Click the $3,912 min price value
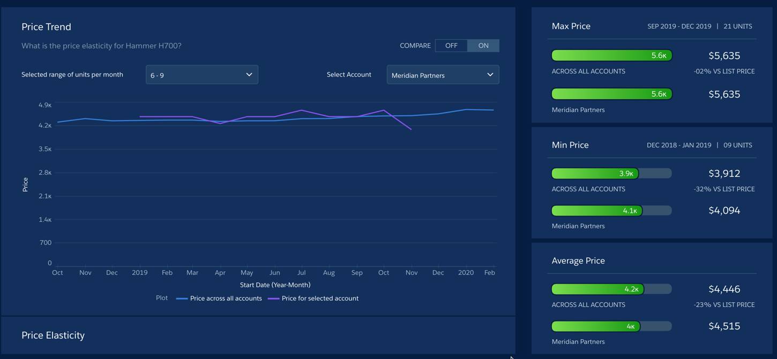 [x=724, y=174]
